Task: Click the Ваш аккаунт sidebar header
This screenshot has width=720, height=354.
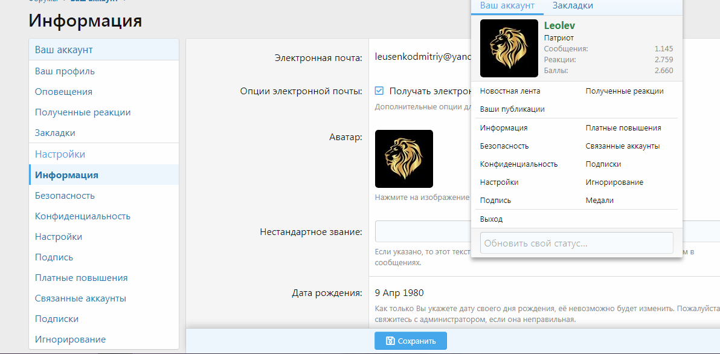Action: (104, 50)
